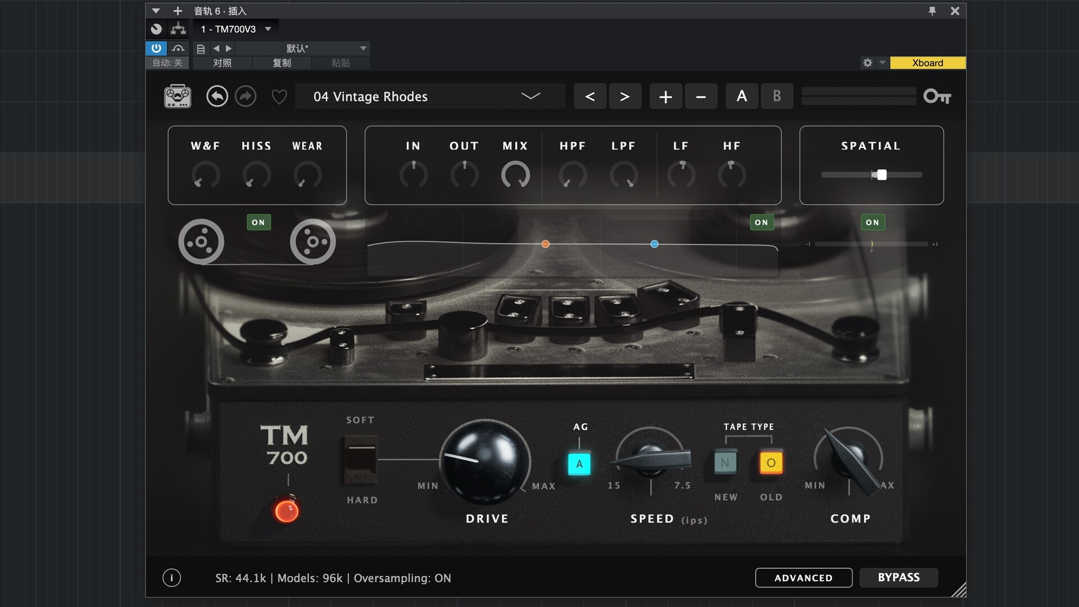This screenshot has width=1079, height=607.
Task: Select the OLD tape type button
Action: 771,463
